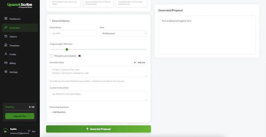Viewport: 266px width, 137px height.
Task: Tick the job is an invitation checkbox
Action: (x=51, y=56)
